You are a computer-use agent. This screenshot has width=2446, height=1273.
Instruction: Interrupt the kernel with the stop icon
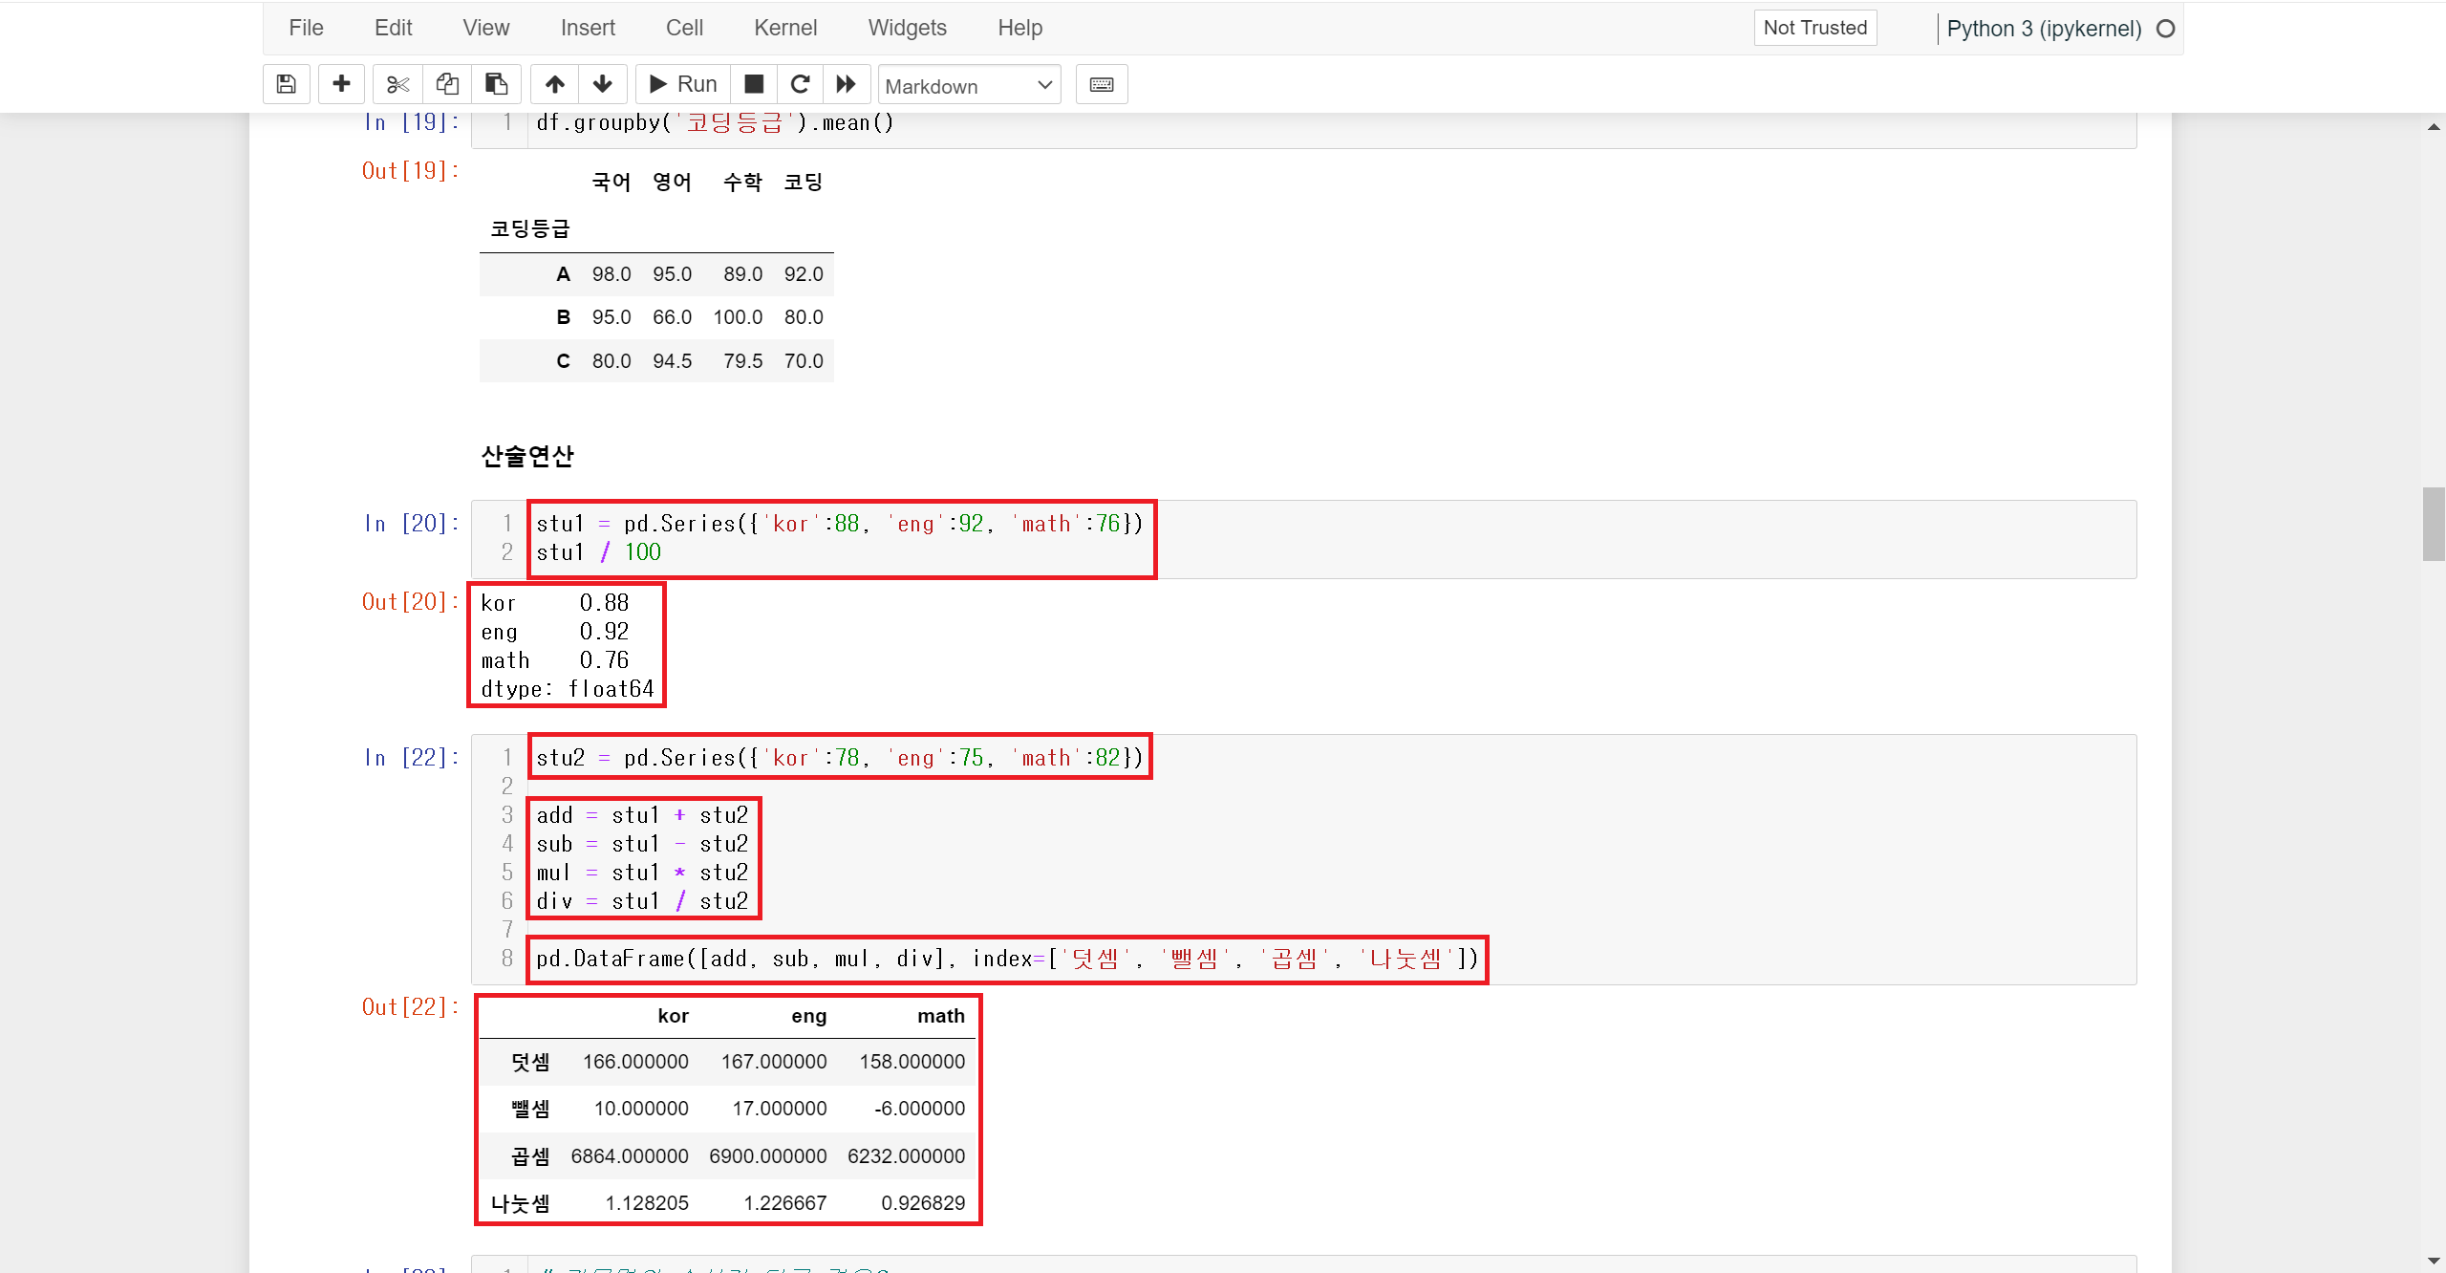pyautogui.click(x=754, y=84)
